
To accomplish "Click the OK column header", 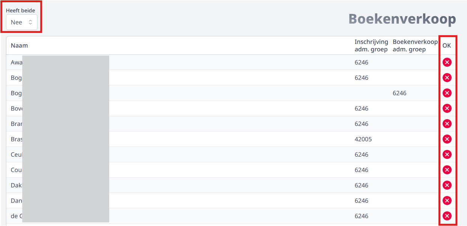I will pos(447,46).
